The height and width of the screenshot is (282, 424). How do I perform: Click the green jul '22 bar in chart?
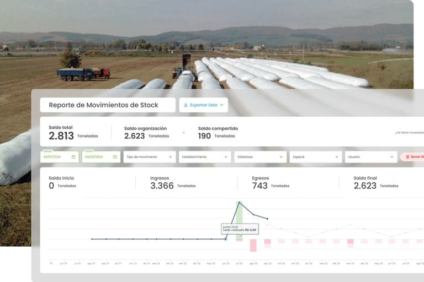point(239,221)
